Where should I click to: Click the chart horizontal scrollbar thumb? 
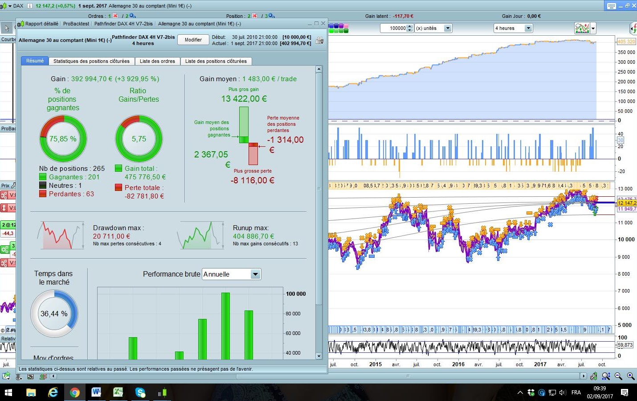point(408,376)
